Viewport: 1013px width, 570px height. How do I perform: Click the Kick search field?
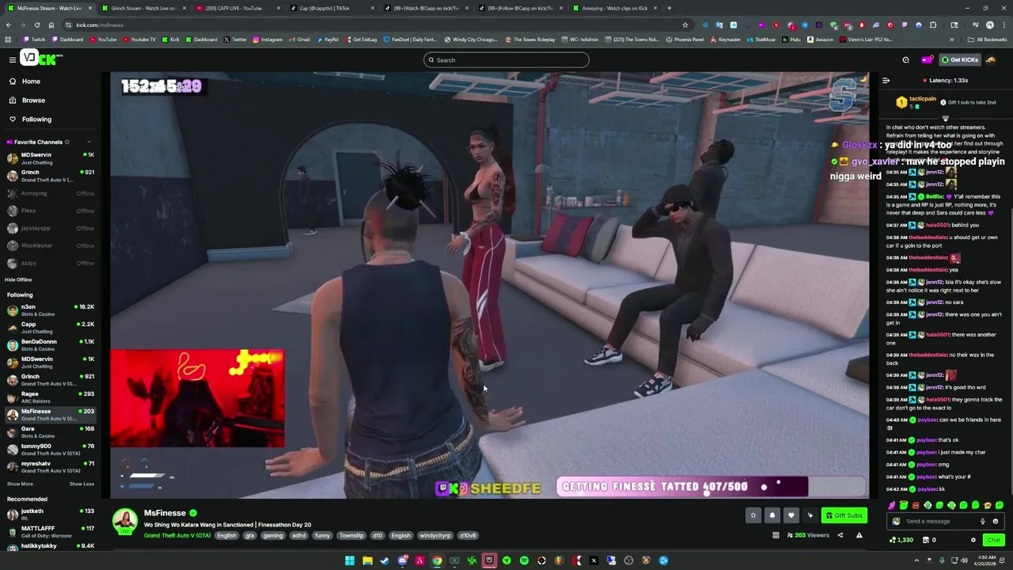[506, 60]
